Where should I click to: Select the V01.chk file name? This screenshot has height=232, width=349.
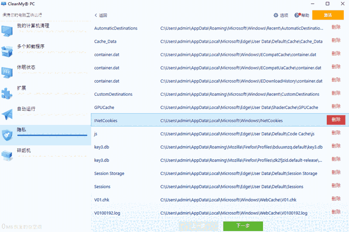coord(102,200)
